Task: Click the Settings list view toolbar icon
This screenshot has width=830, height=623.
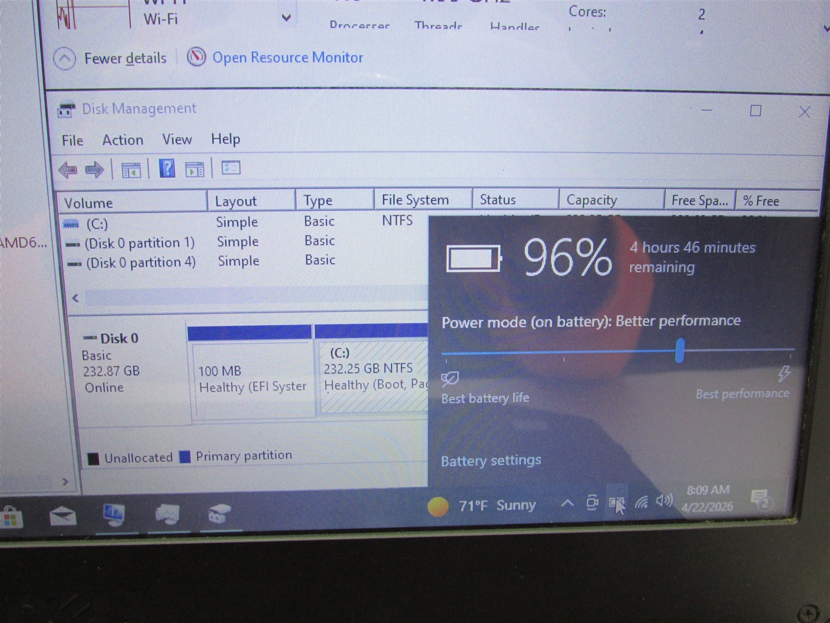Action: tap(231, 168)
